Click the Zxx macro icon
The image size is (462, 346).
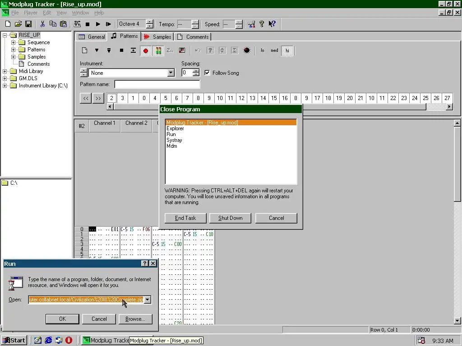170,50
